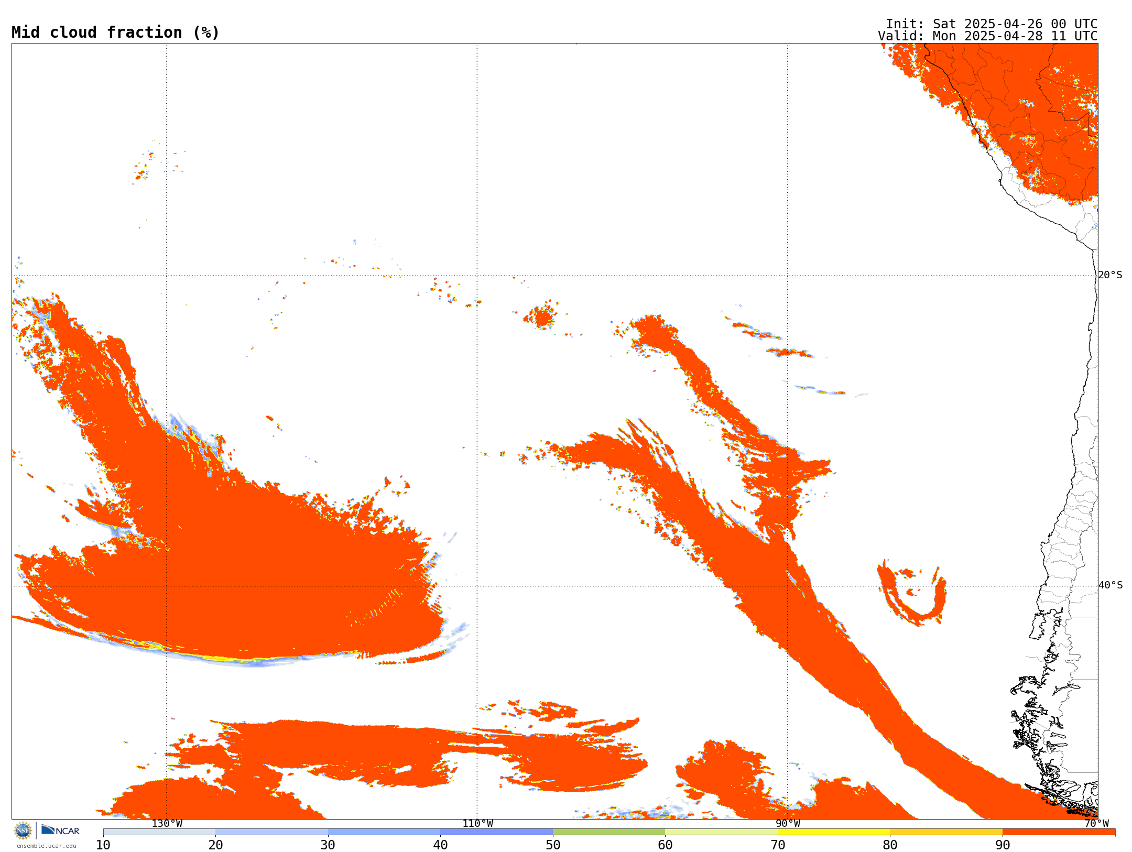
Task: Click the colorbar tick label 60
Action: 665,845
